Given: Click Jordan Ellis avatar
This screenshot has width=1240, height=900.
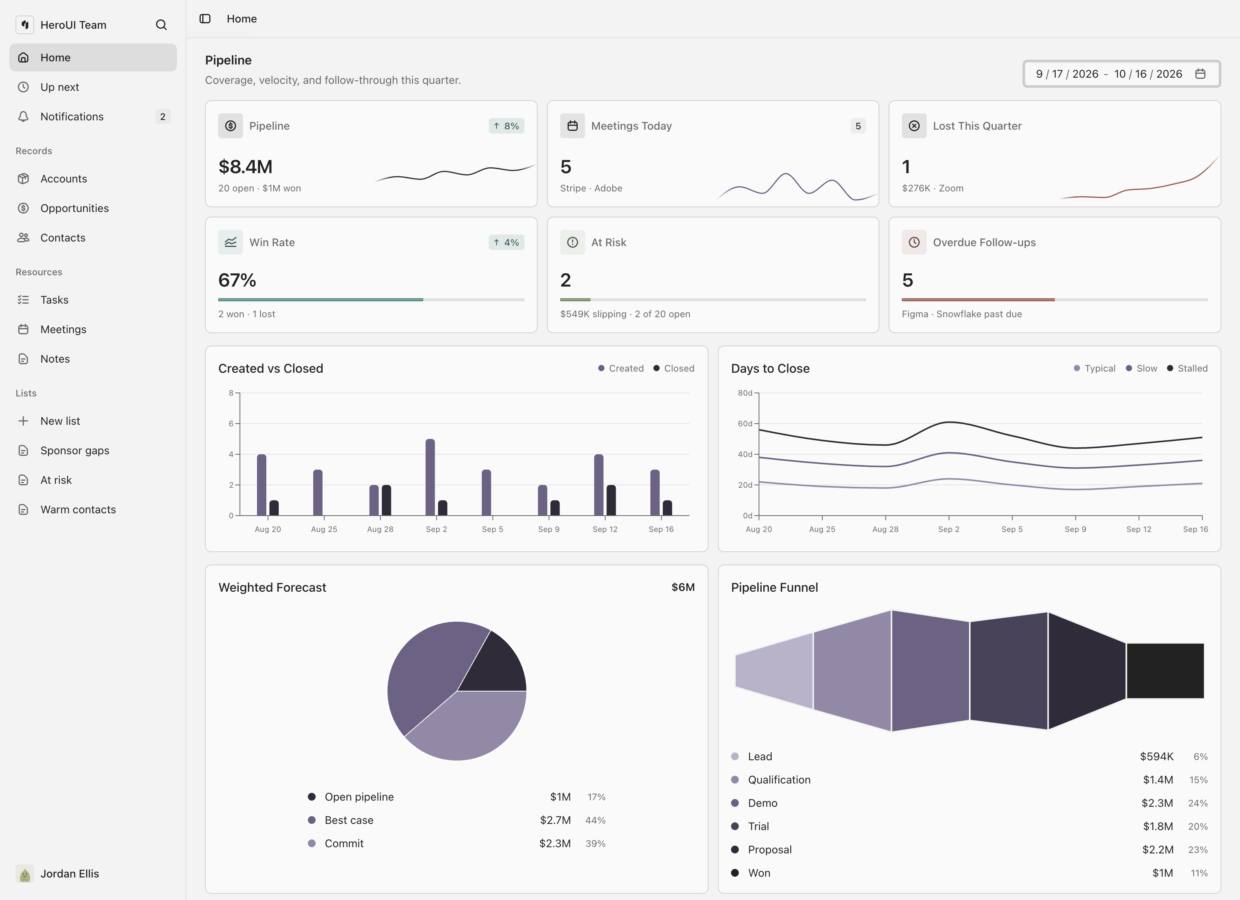Looking at the screenshot, I should click(24, 874).
